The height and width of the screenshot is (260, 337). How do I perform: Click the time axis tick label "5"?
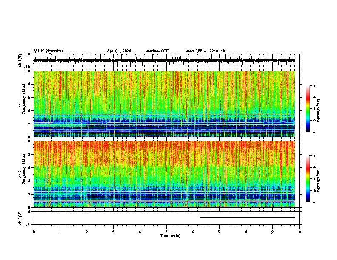[166, 232]
